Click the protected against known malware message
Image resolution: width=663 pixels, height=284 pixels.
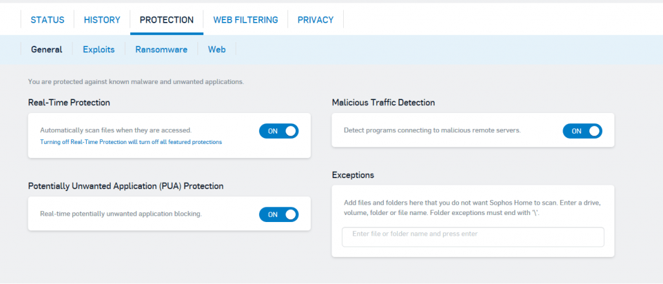click(136, 81)
